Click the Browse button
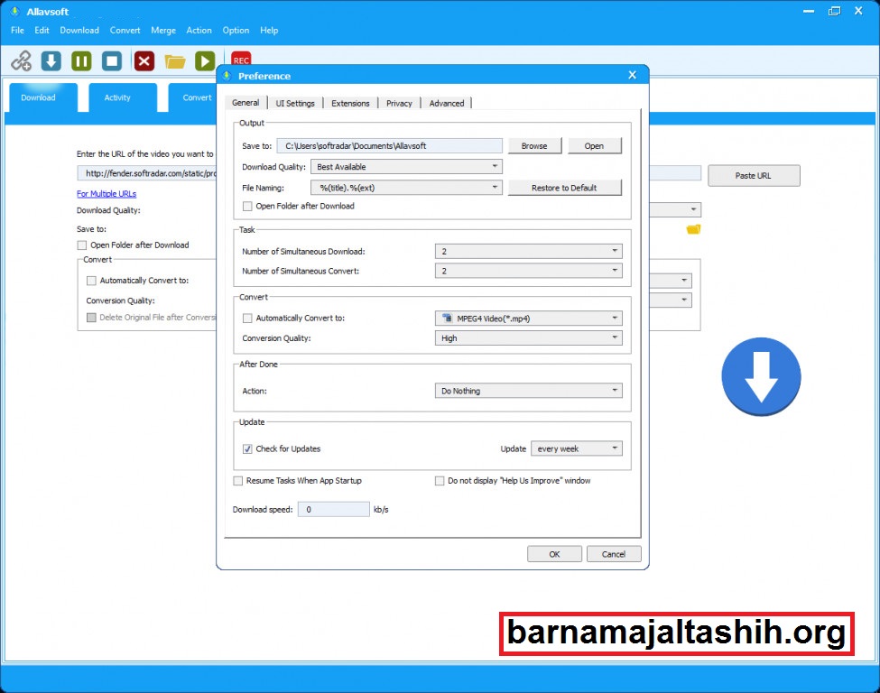This screenshot has width=880, height=693. point(534,146)
